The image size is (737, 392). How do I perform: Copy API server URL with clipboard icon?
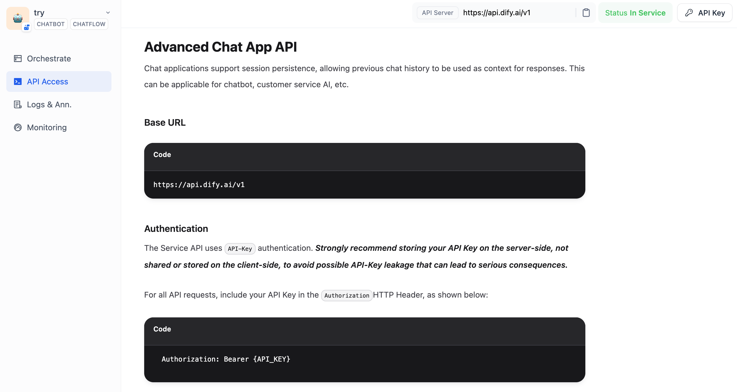586,13
